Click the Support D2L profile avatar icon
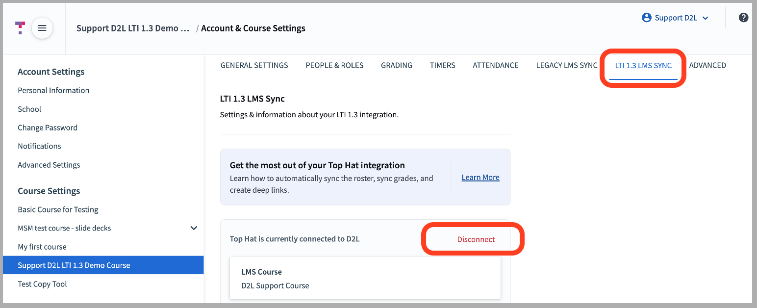 coord(646,17)
